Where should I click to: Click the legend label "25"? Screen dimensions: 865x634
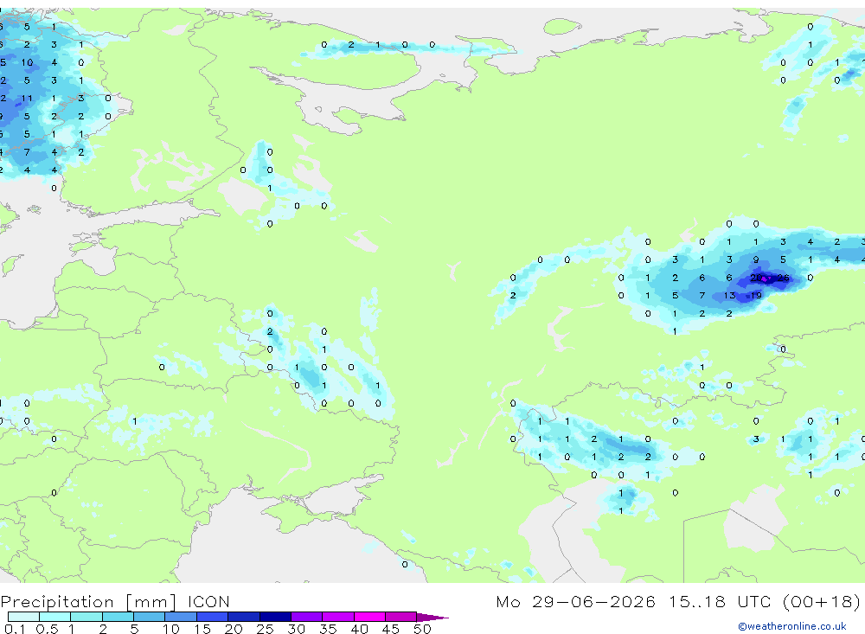tap(265, 629)
